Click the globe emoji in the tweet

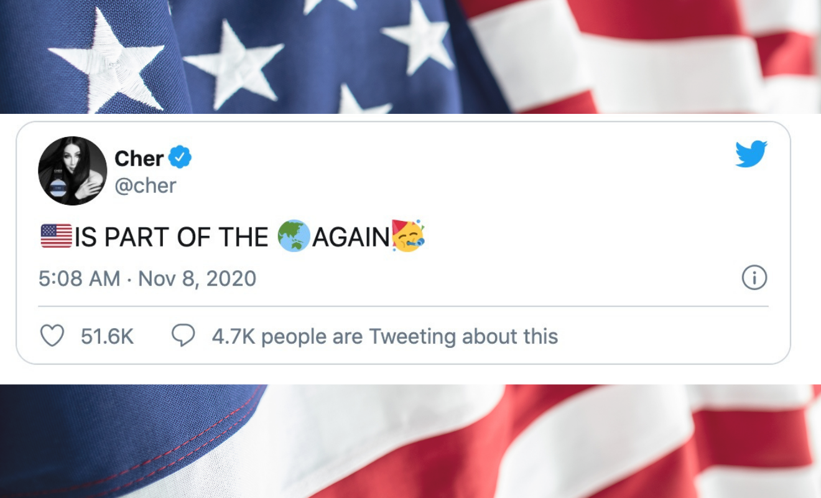coord(294,237)
